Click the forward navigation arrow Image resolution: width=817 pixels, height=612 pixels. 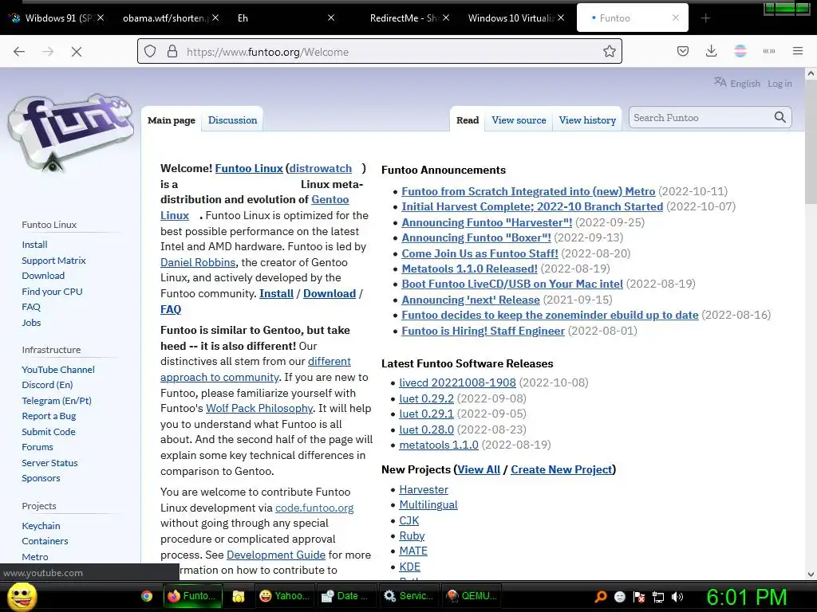coord(48,52)
